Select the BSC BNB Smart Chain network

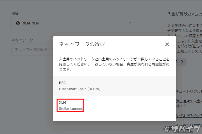(x=115, y=86)
